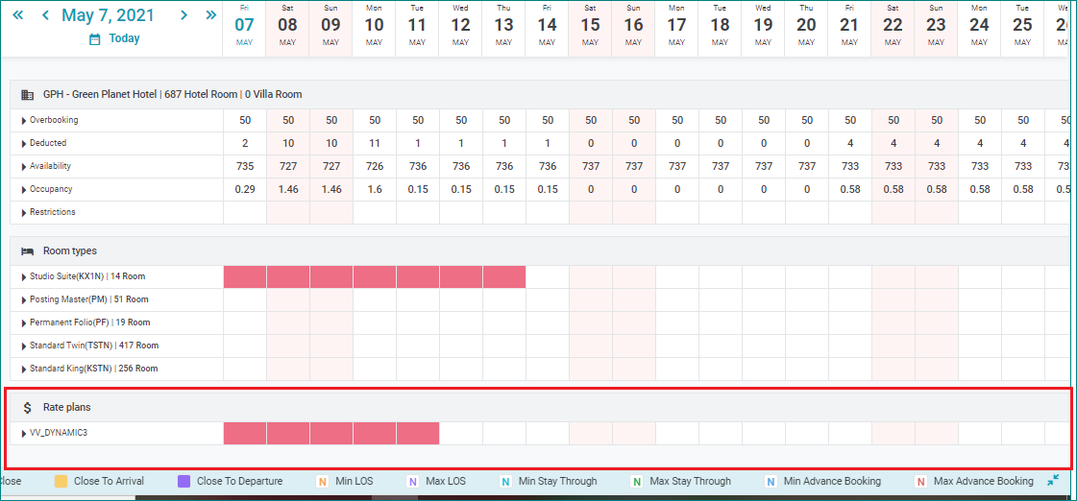Screen dimensions: 1077x501
Task: Click the hotel building icon
Action: point(28,95)
